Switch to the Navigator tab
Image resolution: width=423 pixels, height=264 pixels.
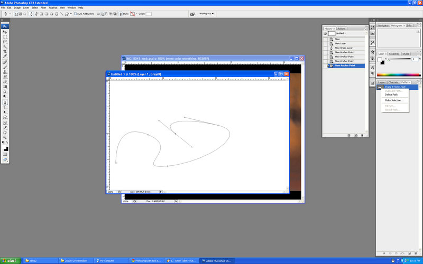click(x=383, y=25)
